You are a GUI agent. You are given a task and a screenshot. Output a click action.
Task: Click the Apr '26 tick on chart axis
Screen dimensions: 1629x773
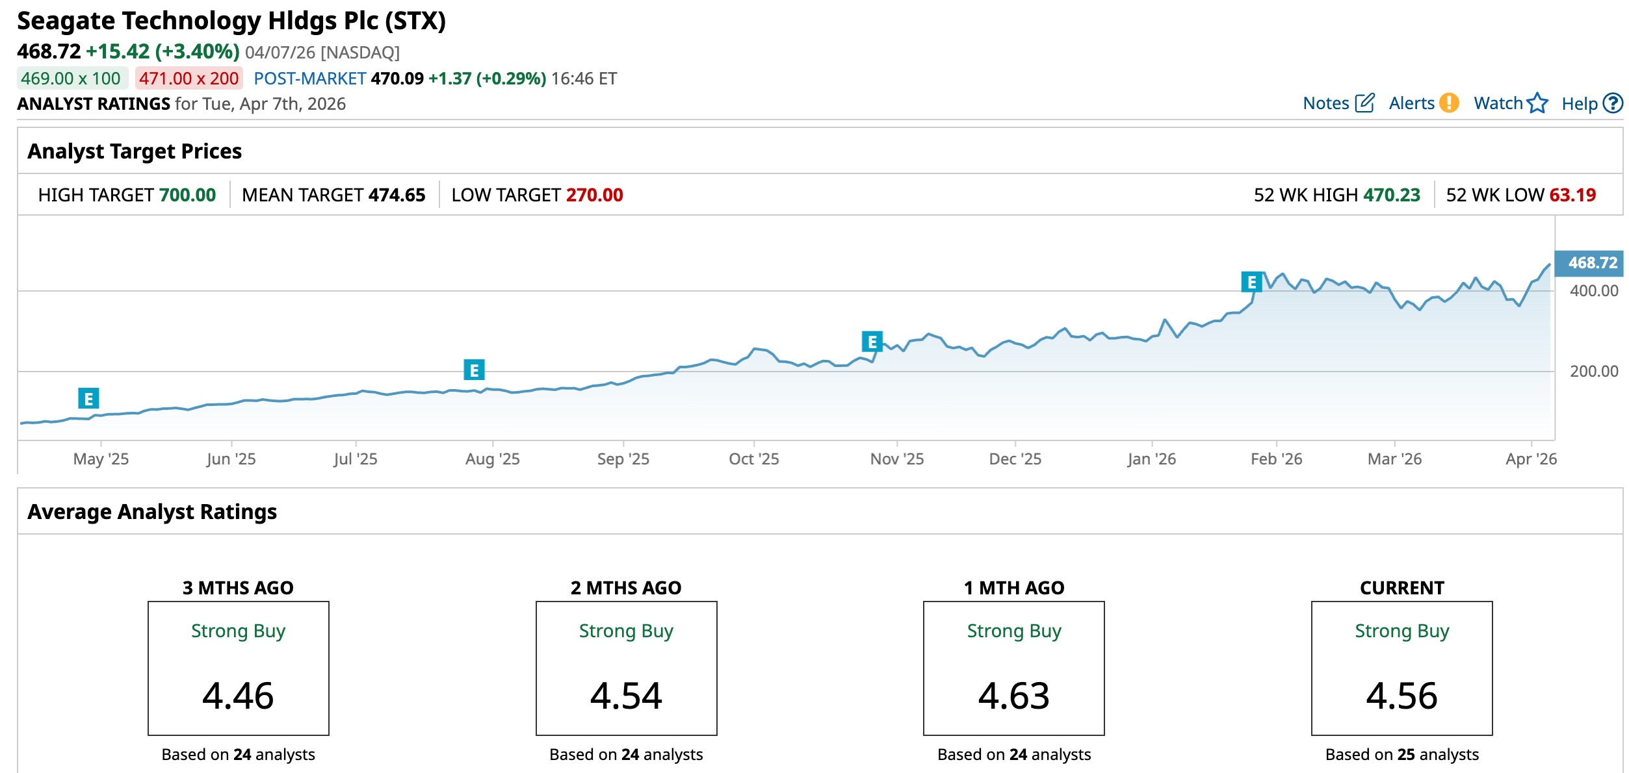tap(1531, 459)
